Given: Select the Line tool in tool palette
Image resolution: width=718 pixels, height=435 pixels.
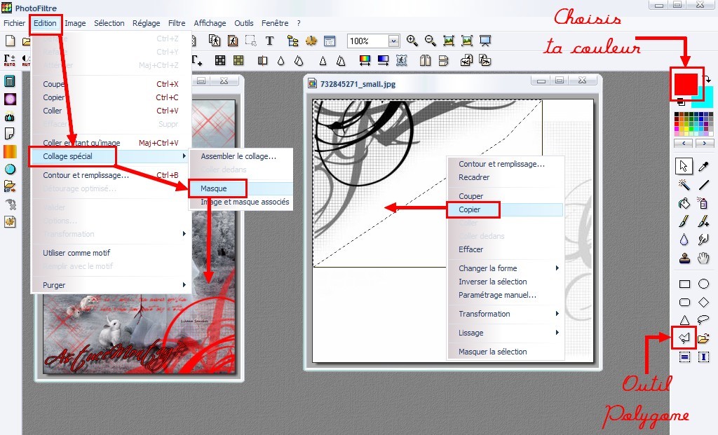Looking at the screenshot, I should (x=703, y=185).
